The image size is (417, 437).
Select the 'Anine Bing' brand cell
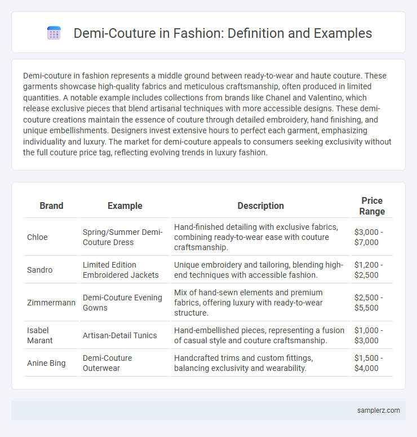tap(51, 363)
